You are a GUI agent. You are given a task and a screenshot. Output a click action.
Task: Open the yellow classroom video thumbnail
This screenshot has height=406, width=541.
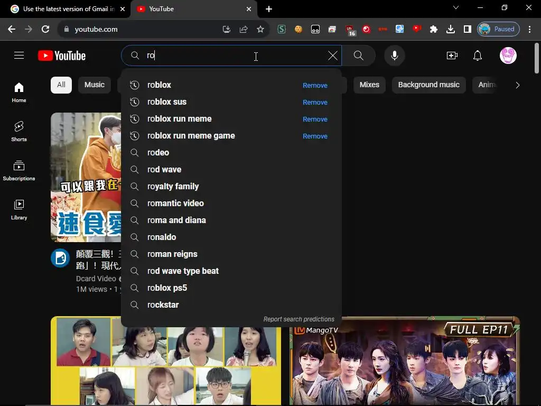point(165,366)
